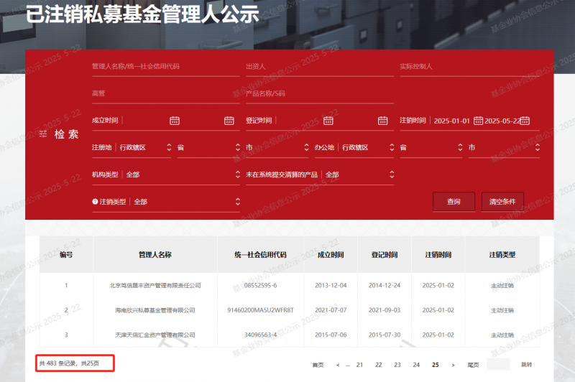Viewport: 575px width, 382px height.
Task: Open establishment start date calendar
Action: 175,121
